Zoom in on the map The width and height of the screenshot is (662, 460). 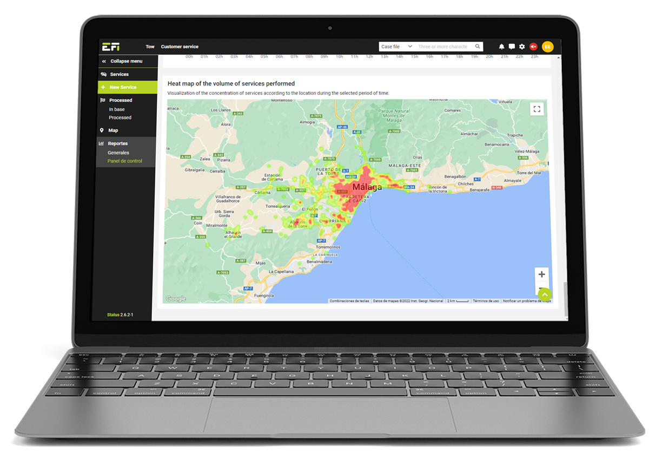(541, 274)
